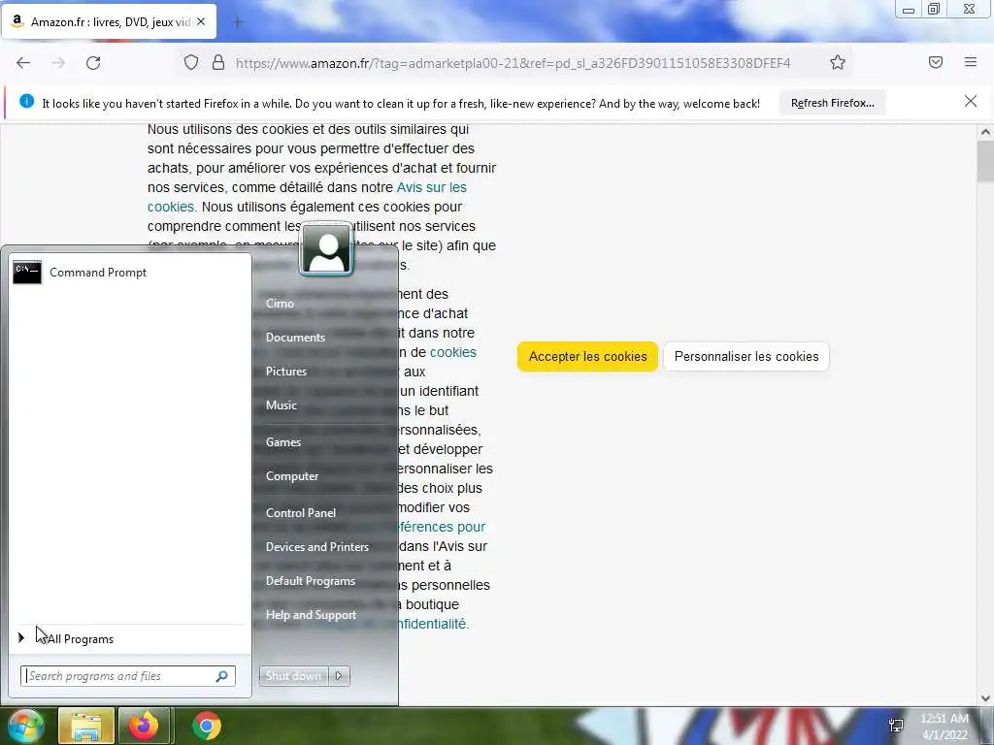This screenshot has width=994, height=745.
Task: Click the page scrollbar down arrow
Action: (x=985, y=698)
